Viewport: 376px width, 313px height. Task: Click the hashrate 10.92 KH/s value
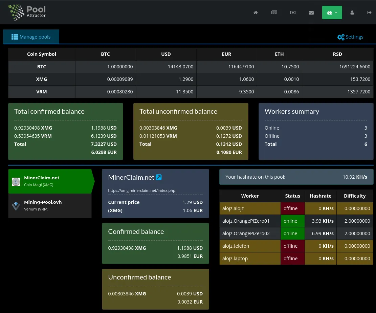tap(355, 177)
